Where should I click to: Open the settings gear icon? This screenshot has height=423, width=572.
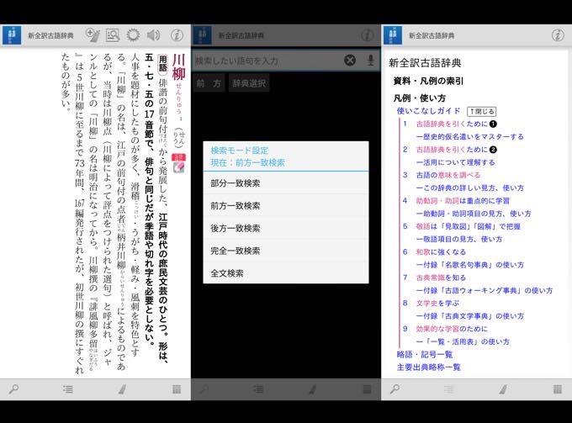(x=133, y=35)
